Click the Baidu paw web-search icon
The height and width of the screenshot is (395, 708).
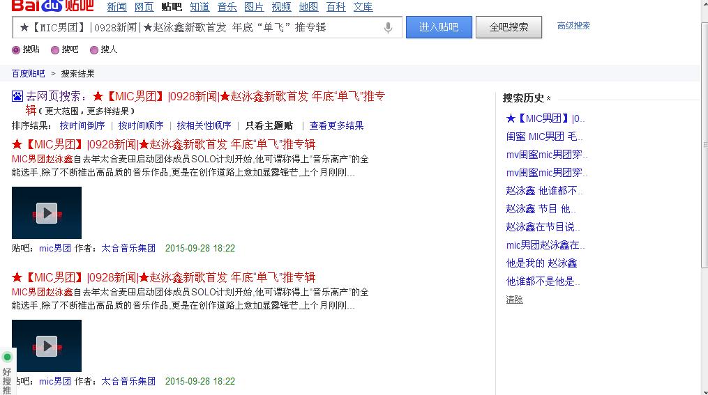[x=17, y=96]
